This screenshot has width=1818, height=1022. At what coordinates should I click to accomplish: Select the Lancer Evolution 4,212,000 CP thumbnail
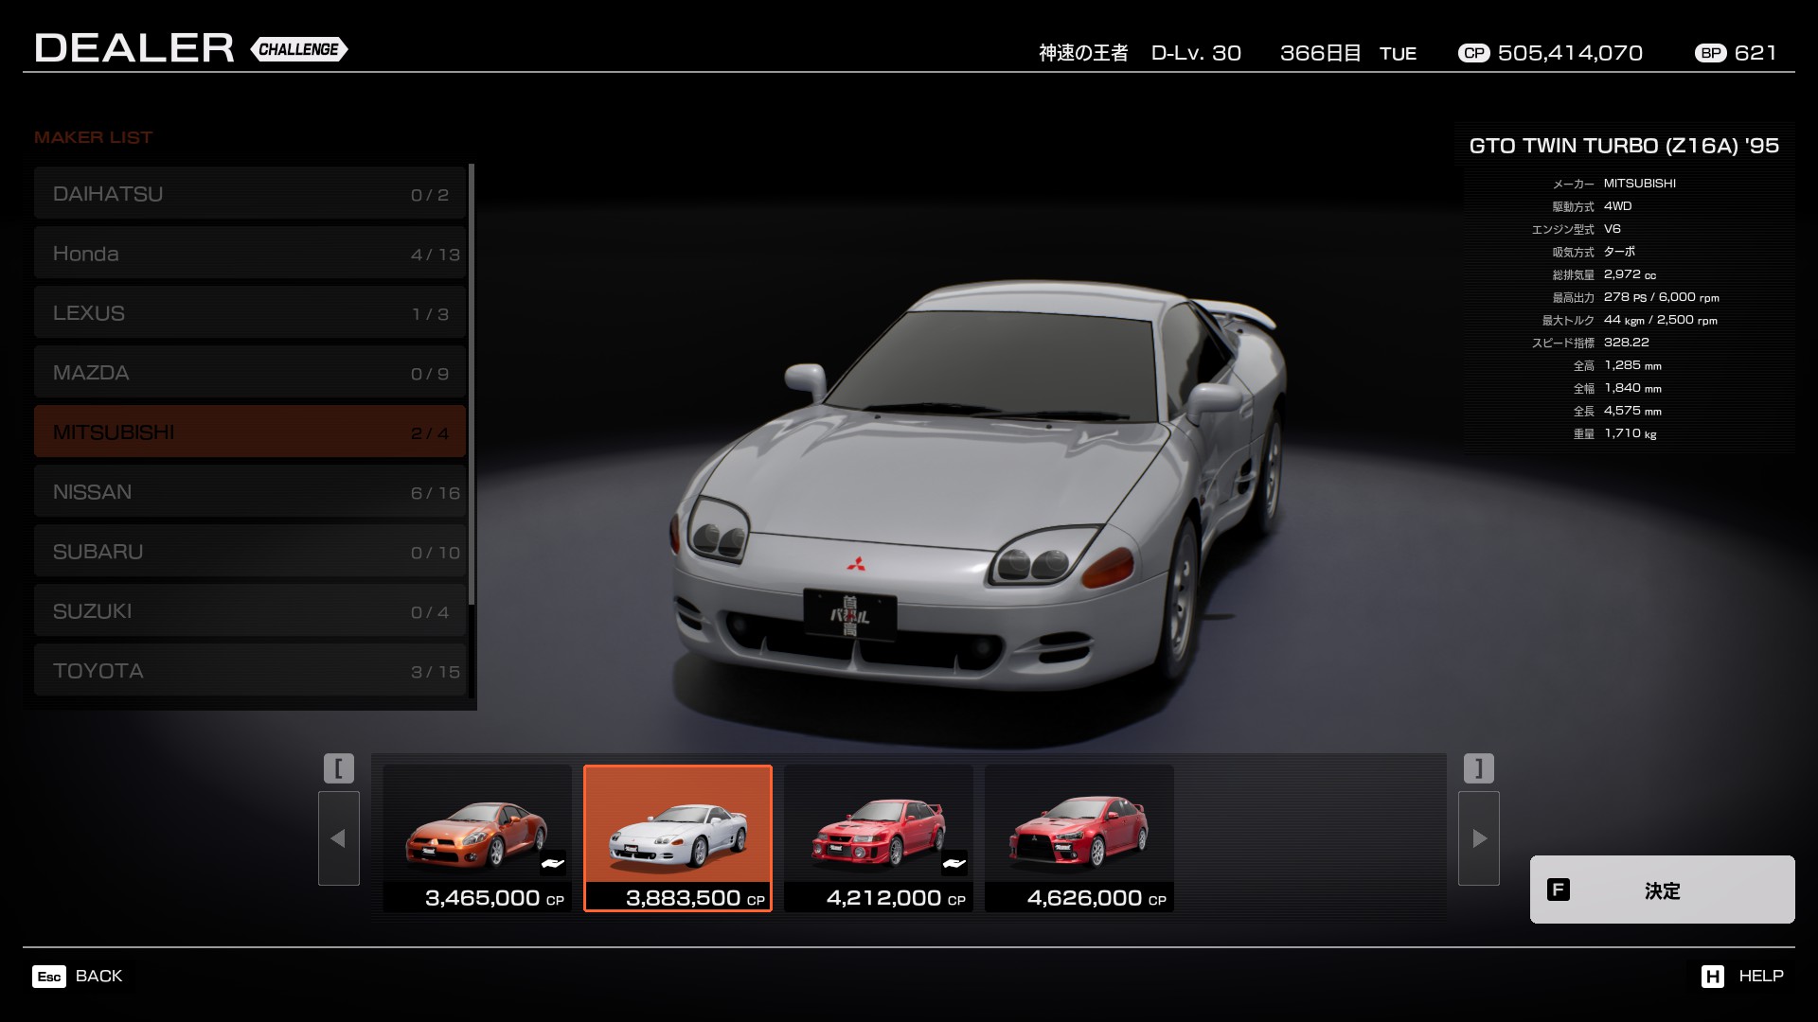pyautogui.click(x=879, y=837)
